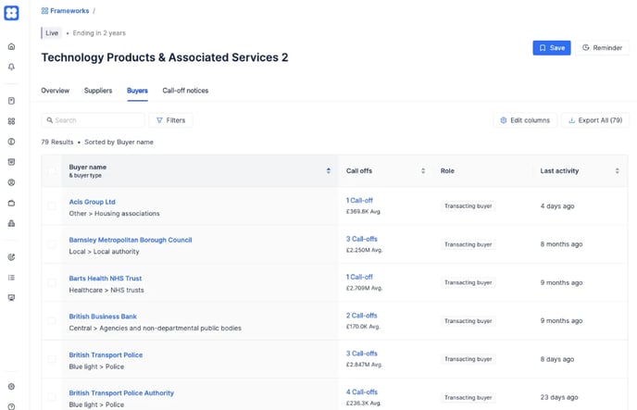Open the home icon in sidebar
Viewport: 637px width, 410px height.
[x=11, y=46]
